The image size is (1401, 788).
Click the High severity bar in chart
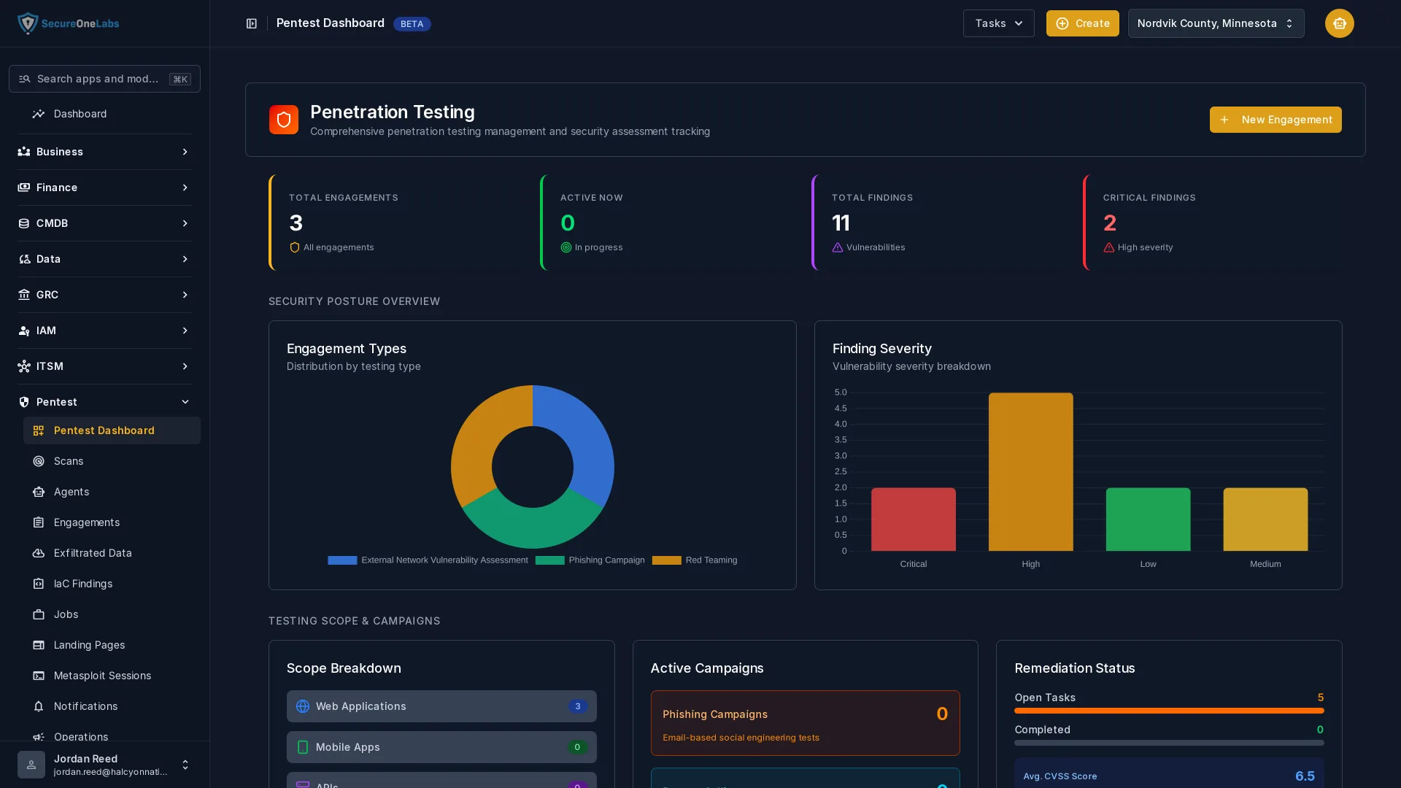click(x=1030, y=472)
